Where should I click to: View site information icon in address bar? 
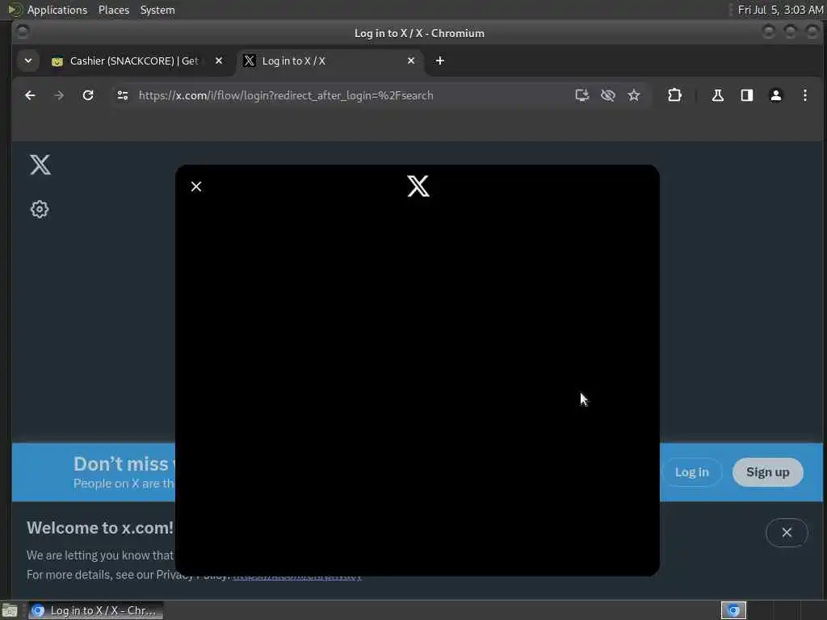[123, 95]
